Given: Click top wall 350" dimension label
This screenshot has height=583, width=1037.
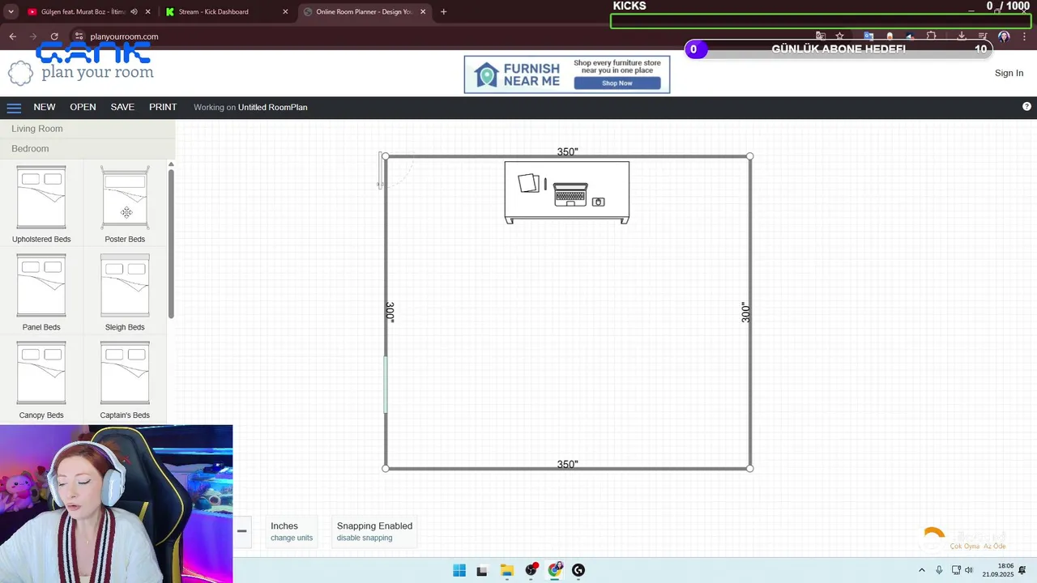Looking at the screenshot, I should [567, 152].
